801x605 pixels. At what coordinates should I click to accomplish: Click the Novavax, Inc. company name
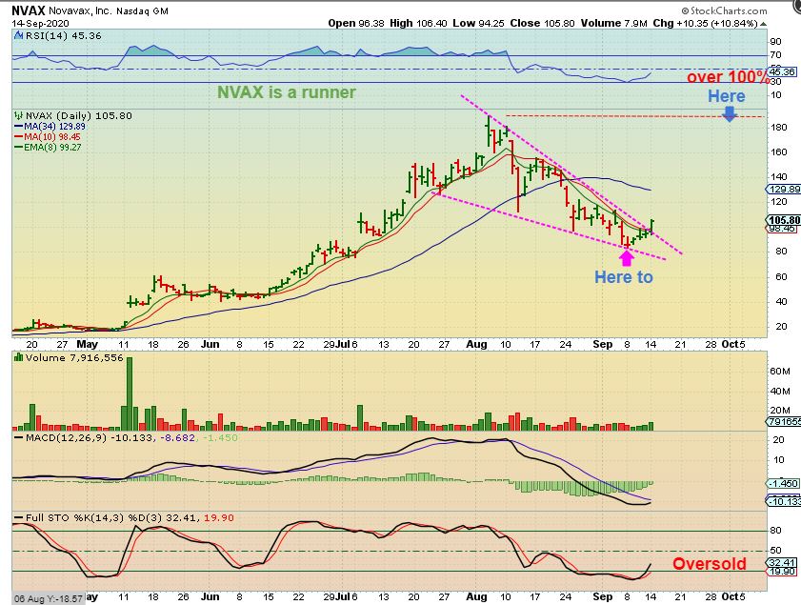point(80,10)
